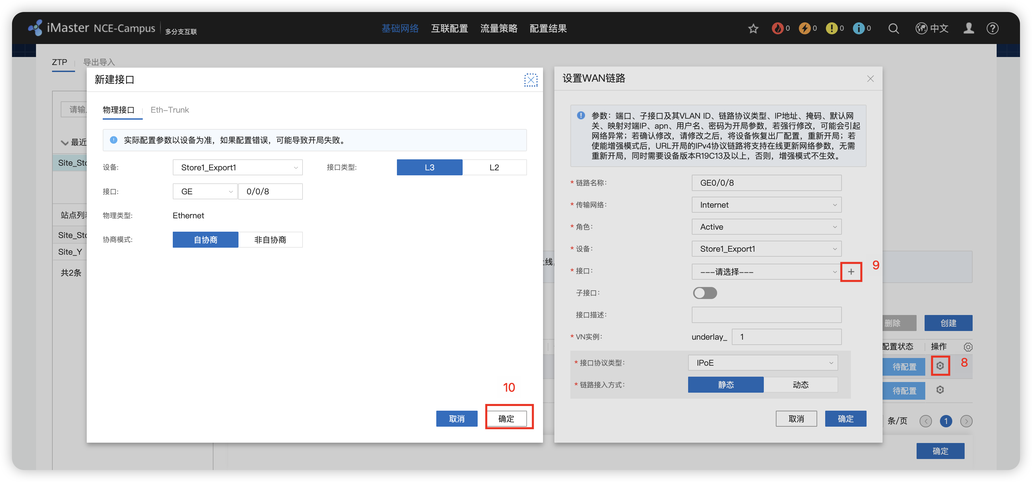
Task: Open the help question mark icon
Action: tap(992, 28)
